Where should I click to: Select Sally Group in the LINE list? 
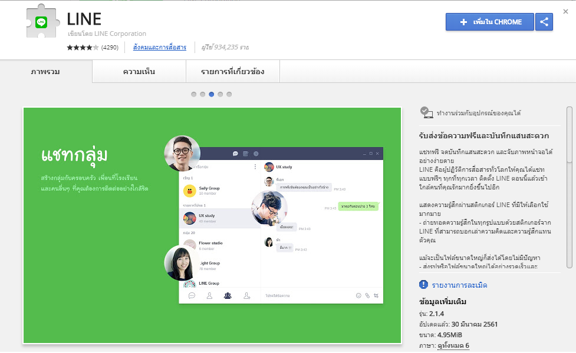220,191
